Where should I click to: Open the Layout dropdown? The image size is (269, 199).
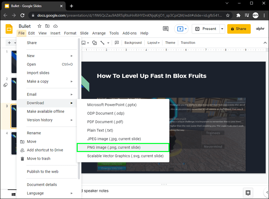pyautogui.click(x=154, y=43)
